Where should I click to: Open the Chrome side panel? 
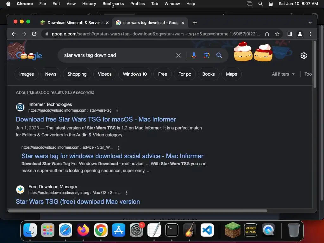tap(290, 34)
